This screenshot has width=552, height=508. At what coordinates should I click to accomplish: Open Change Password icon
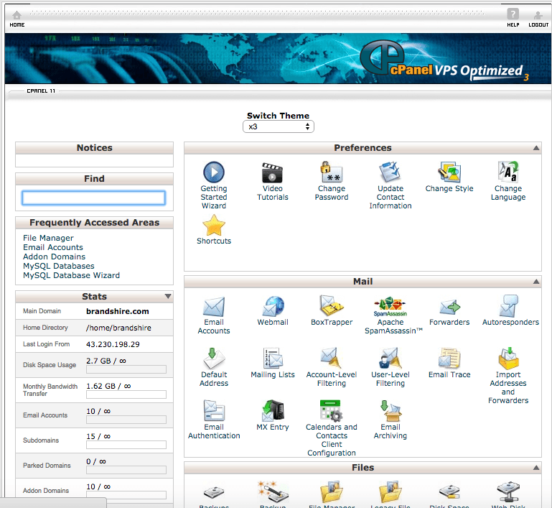(331, 172)
